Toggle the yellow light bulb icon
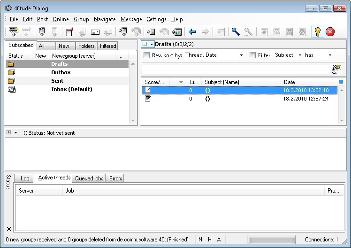Image resolution: width=351 pixels, height=248 pixels. coord(318,32)
